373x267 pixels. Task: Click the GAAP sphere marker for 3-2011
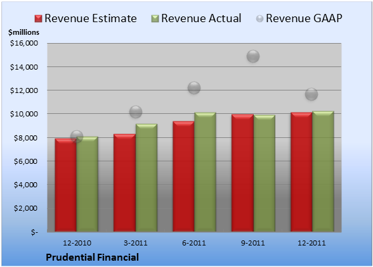coord(136,112)
